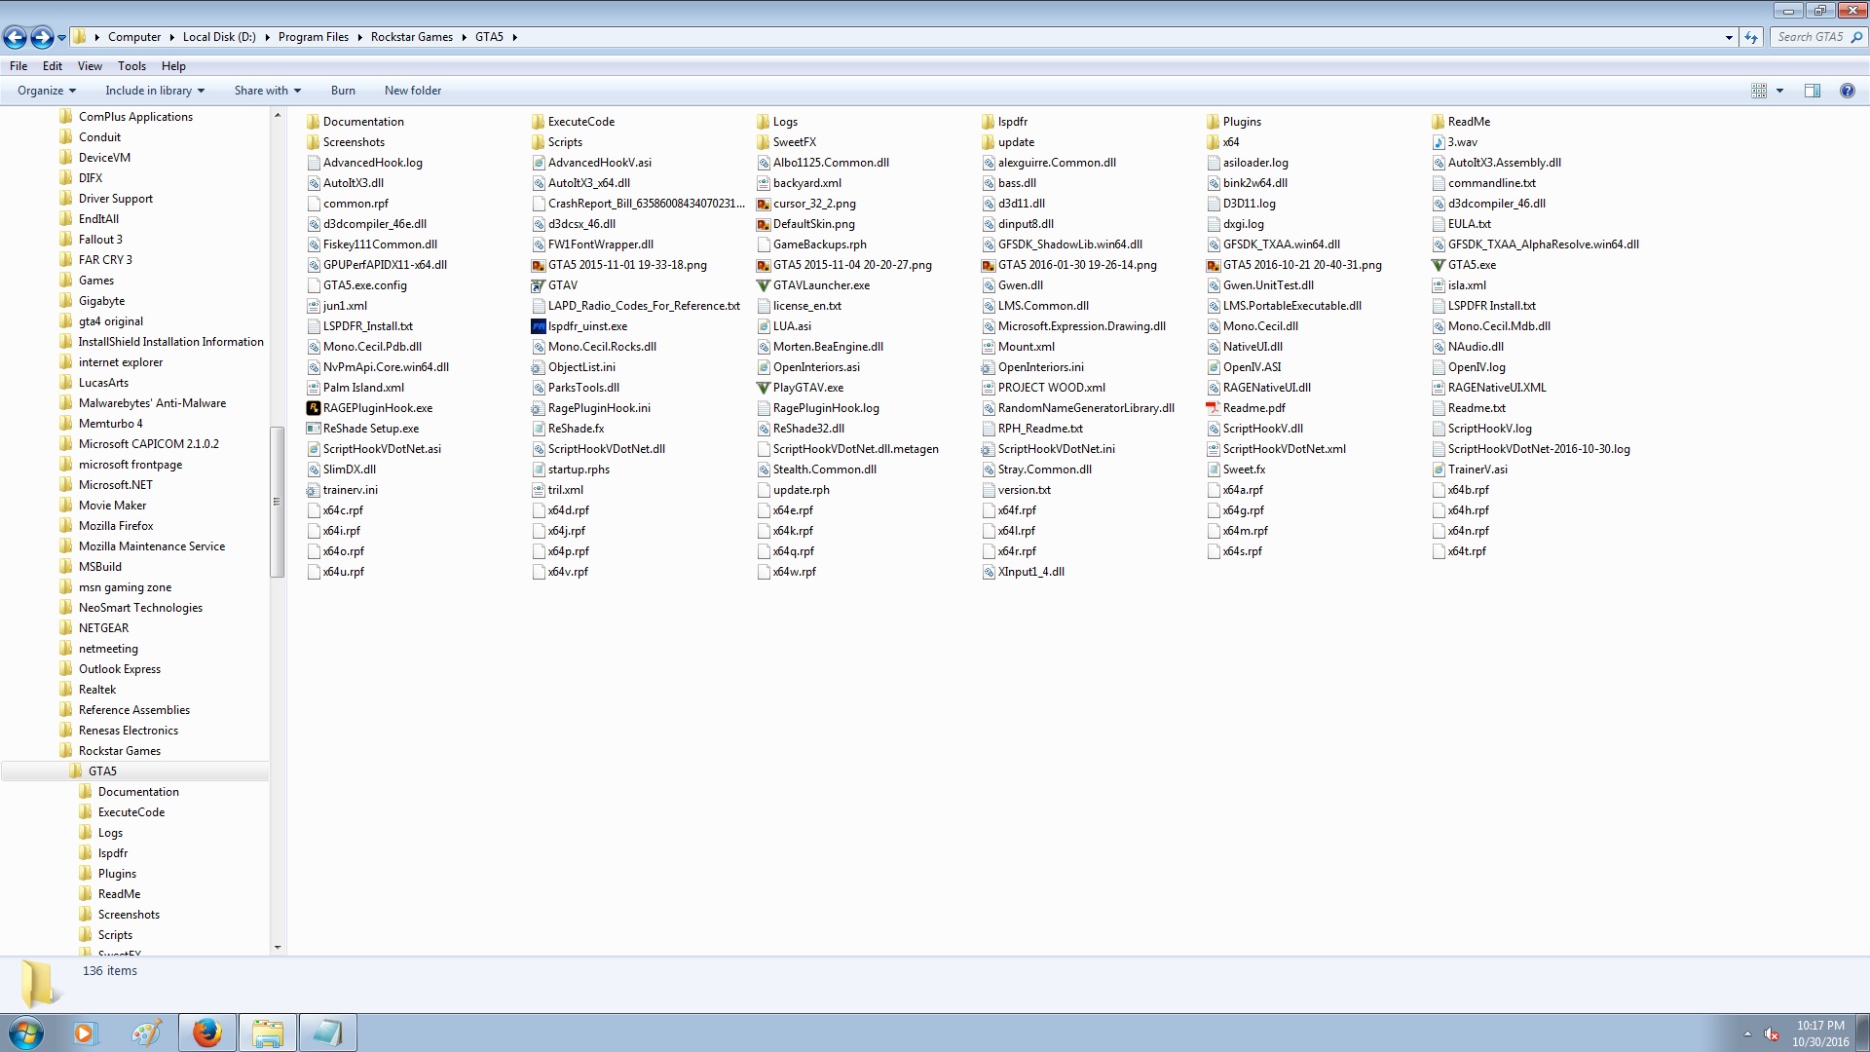Click the New folder button
1870x1052 pixels.
pyautogui.click(x=413, y=91)
